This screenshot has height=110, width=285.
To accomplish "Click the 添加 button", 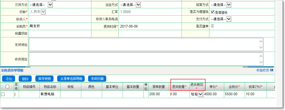I will pos(9,79).
